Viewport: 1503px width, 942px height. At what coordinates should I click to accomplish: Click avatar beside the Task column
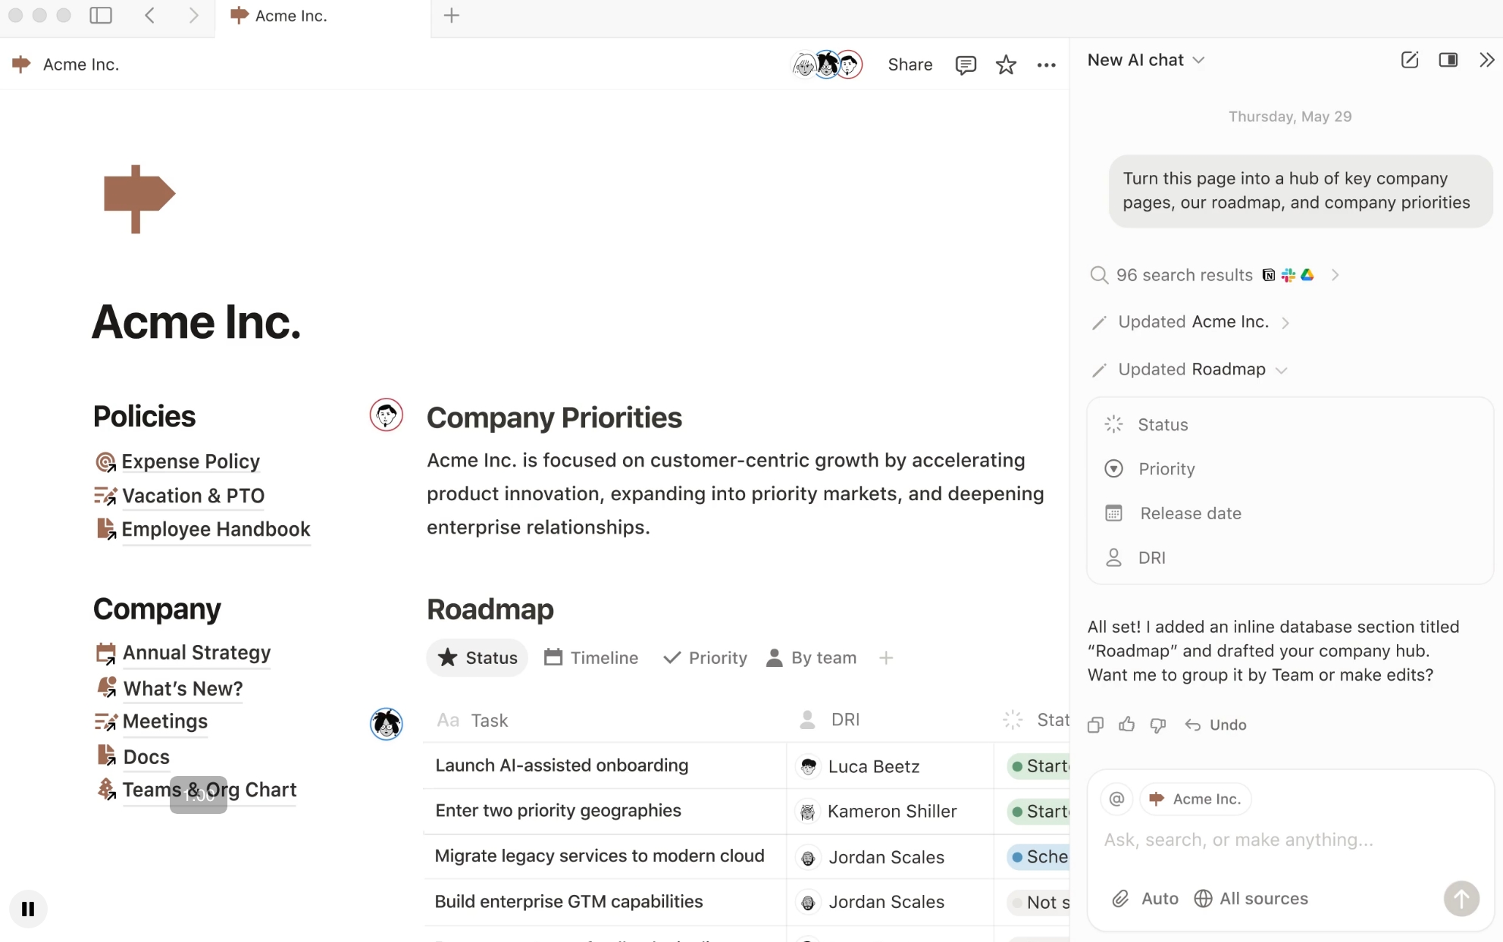click(387, 724)
